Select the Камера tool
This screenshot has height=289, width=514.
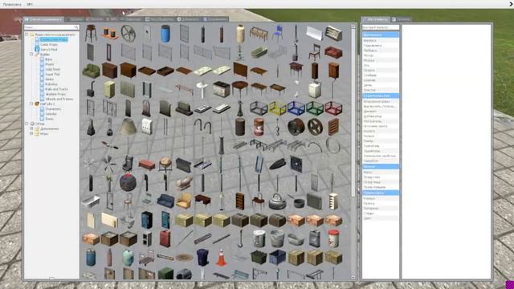(x=381, y=198)
